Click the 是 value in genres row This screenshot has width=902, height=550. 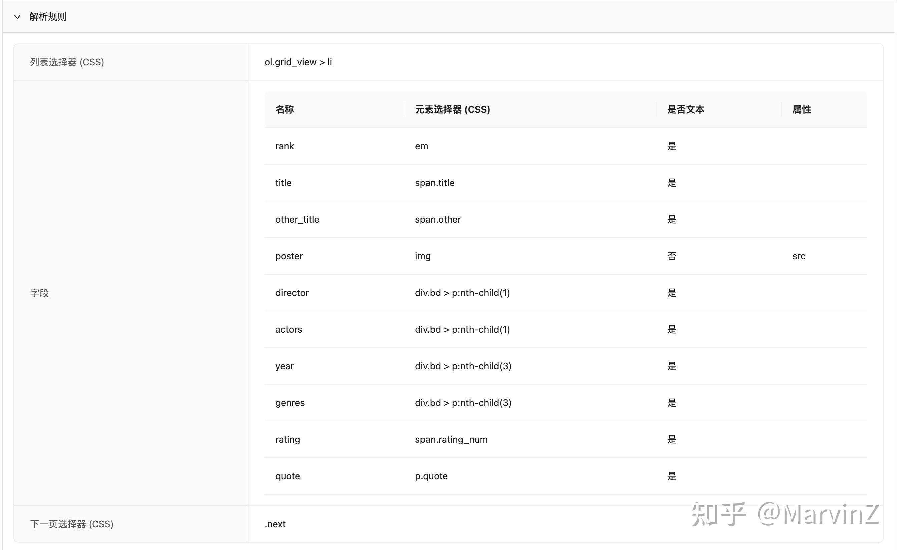point(672,403)
